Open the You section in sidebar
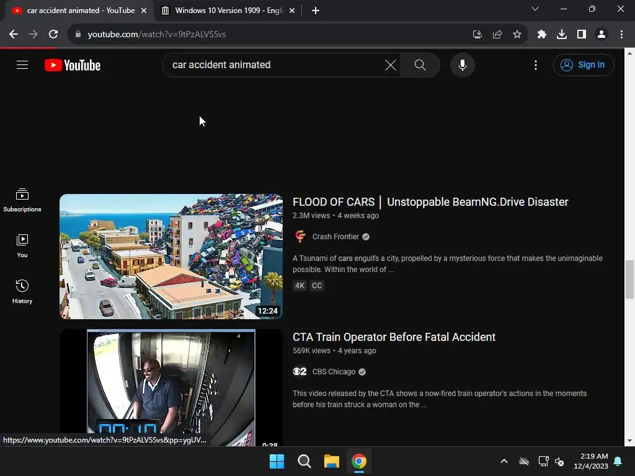 [x=22, y=245]
